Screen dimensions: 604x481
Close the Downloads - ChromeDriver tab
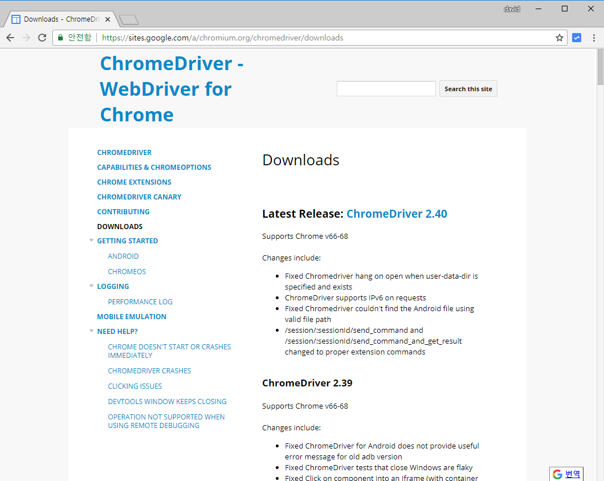pyautogui.click(x=108, y=19)
